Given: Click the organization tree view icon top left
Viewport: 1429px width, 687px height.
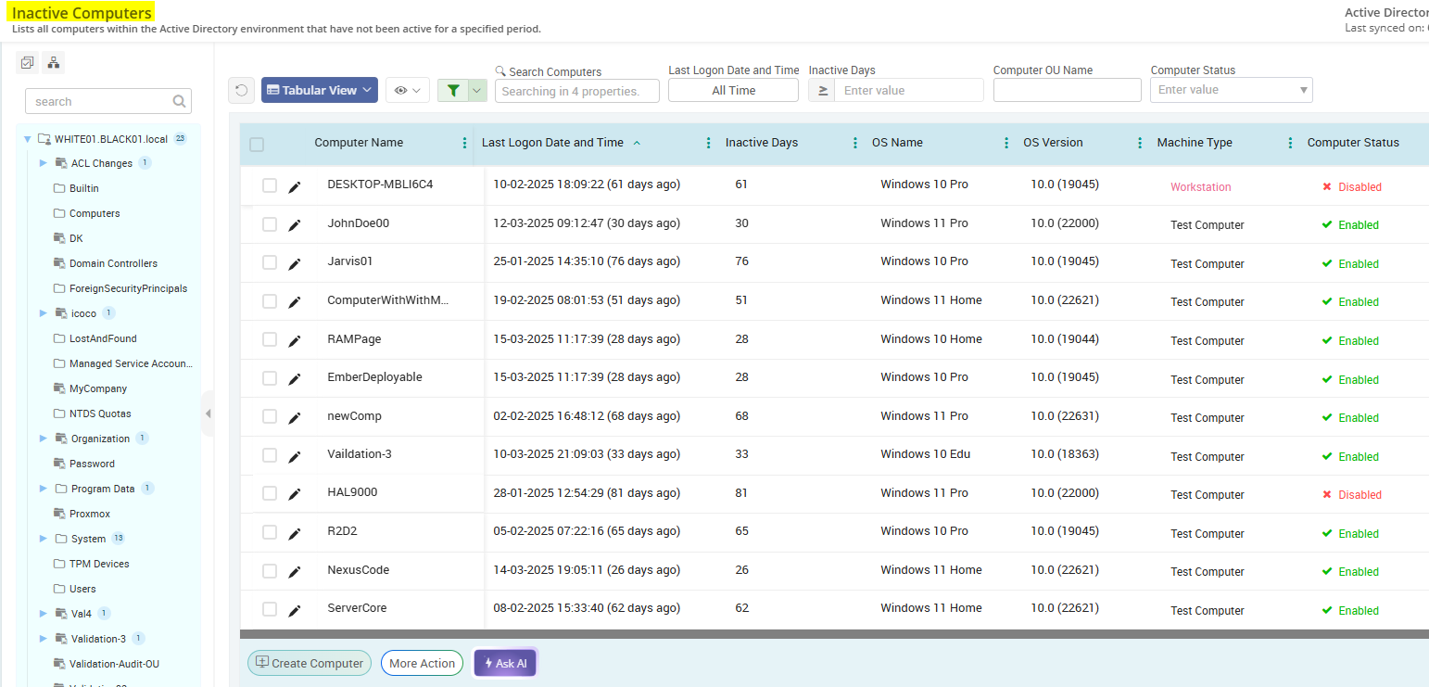Looking at the screenshot, I should (53, 62).
